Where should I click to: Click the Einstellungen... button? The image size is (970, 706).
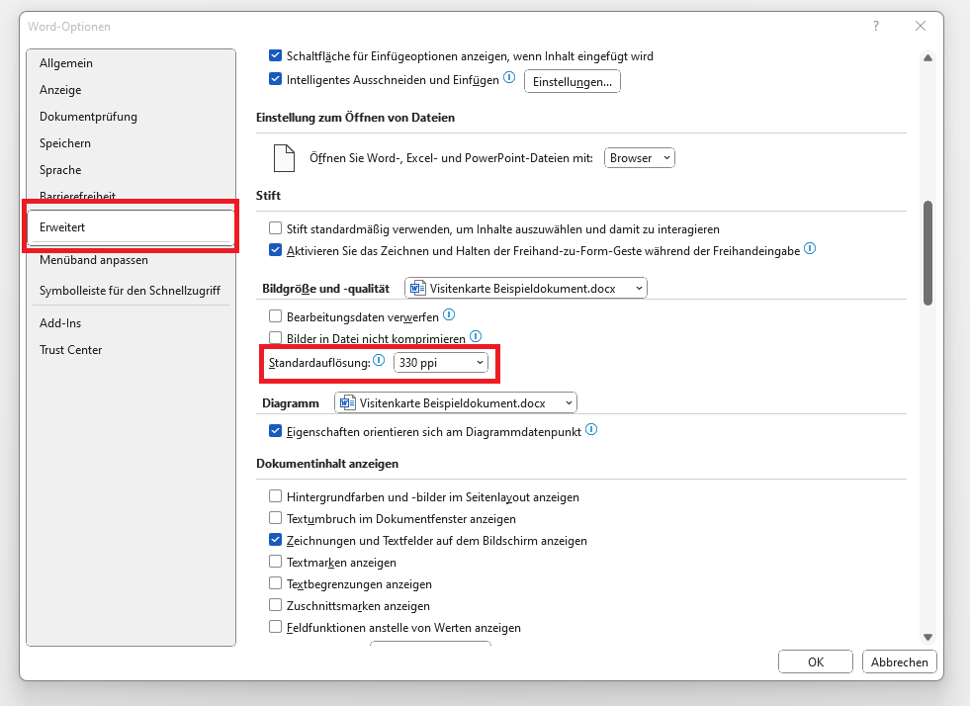coord(572,82)
